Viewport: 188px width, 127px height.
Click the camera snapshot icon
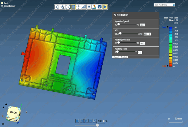click(100, 7)
